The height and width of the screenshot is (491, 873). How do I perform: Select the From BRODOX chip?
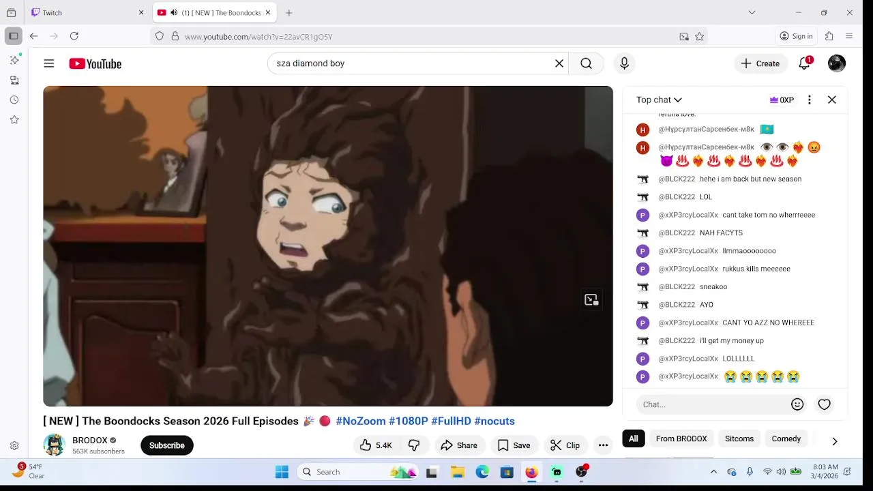click(x=681, y=438)
